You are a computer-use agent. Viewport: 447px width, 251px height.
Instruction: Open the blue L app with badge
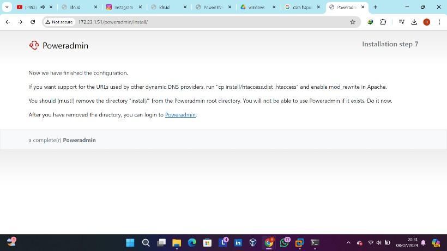click(x=223, y=242)
